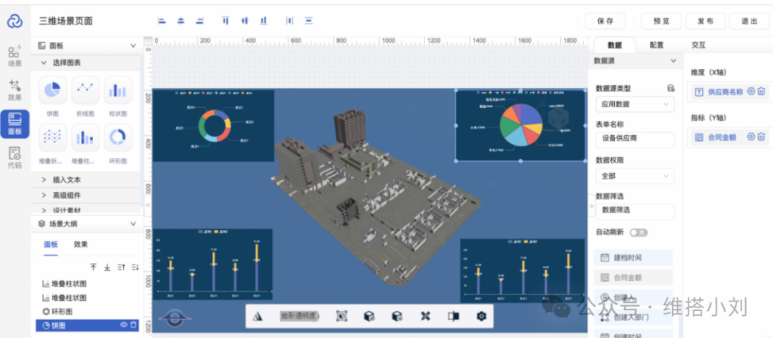Click the cube lock icon in bottom toolbar

[x=397, y=317]
